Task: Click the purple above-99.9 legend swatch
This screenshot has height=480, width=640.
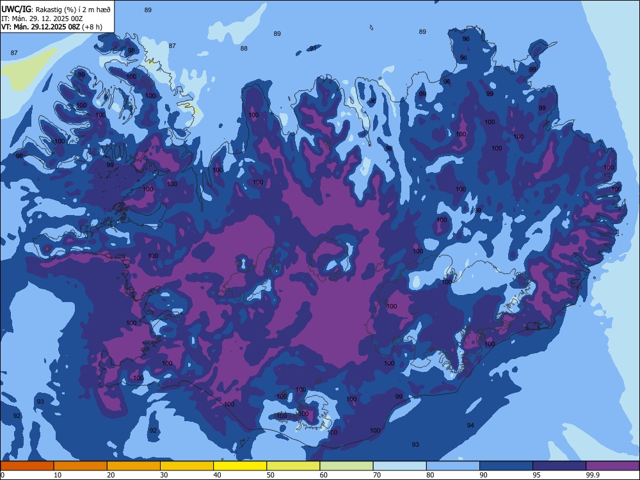Action: coord(612,466)
